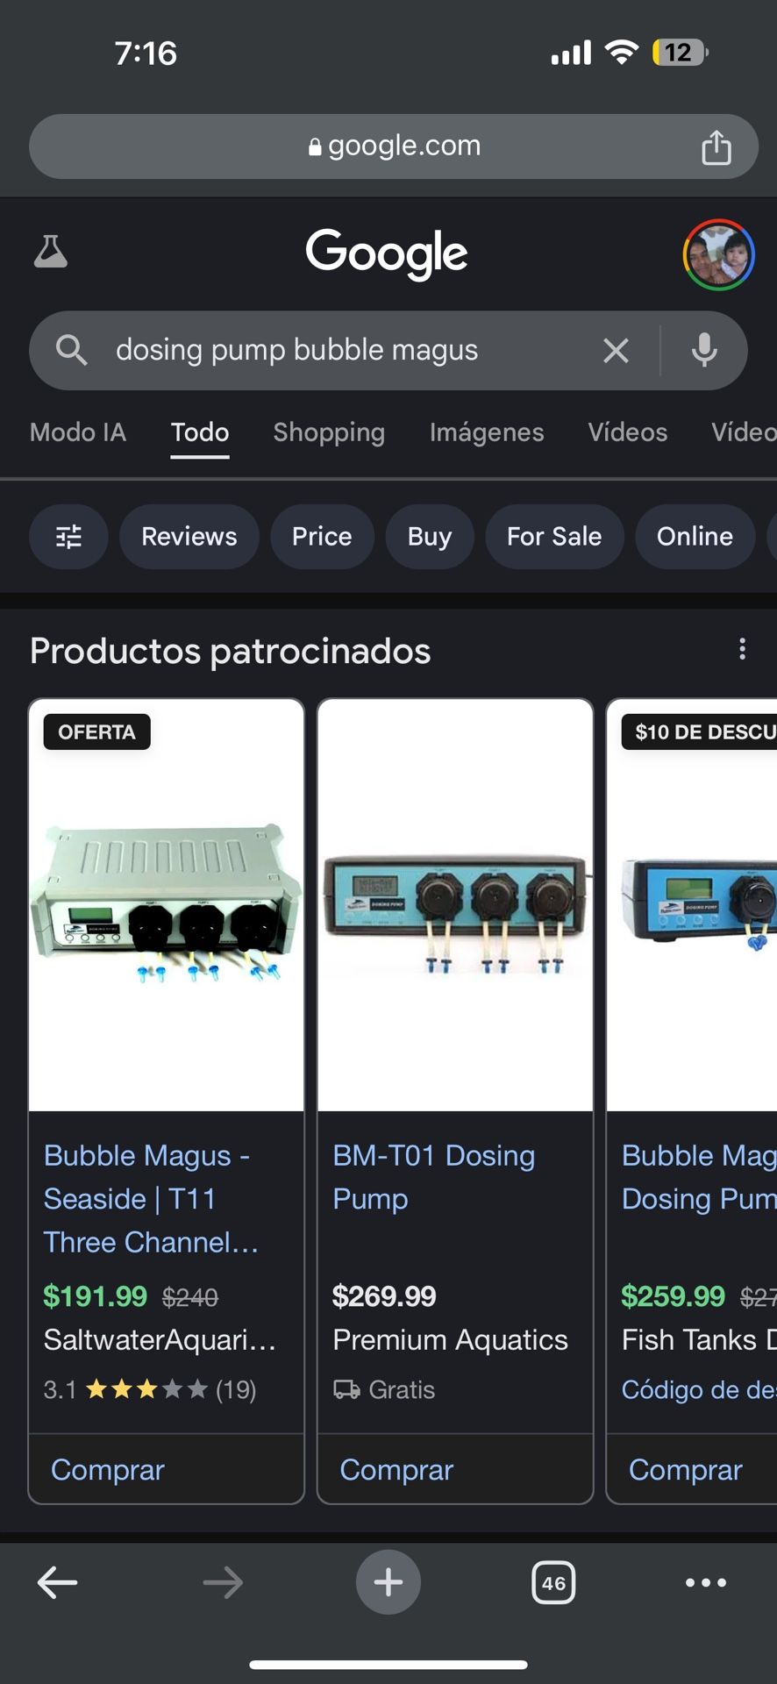
Task: Open Bubble Magus Seaside T11 product link
Action: pyautogui.click(x=149, y=1198)
